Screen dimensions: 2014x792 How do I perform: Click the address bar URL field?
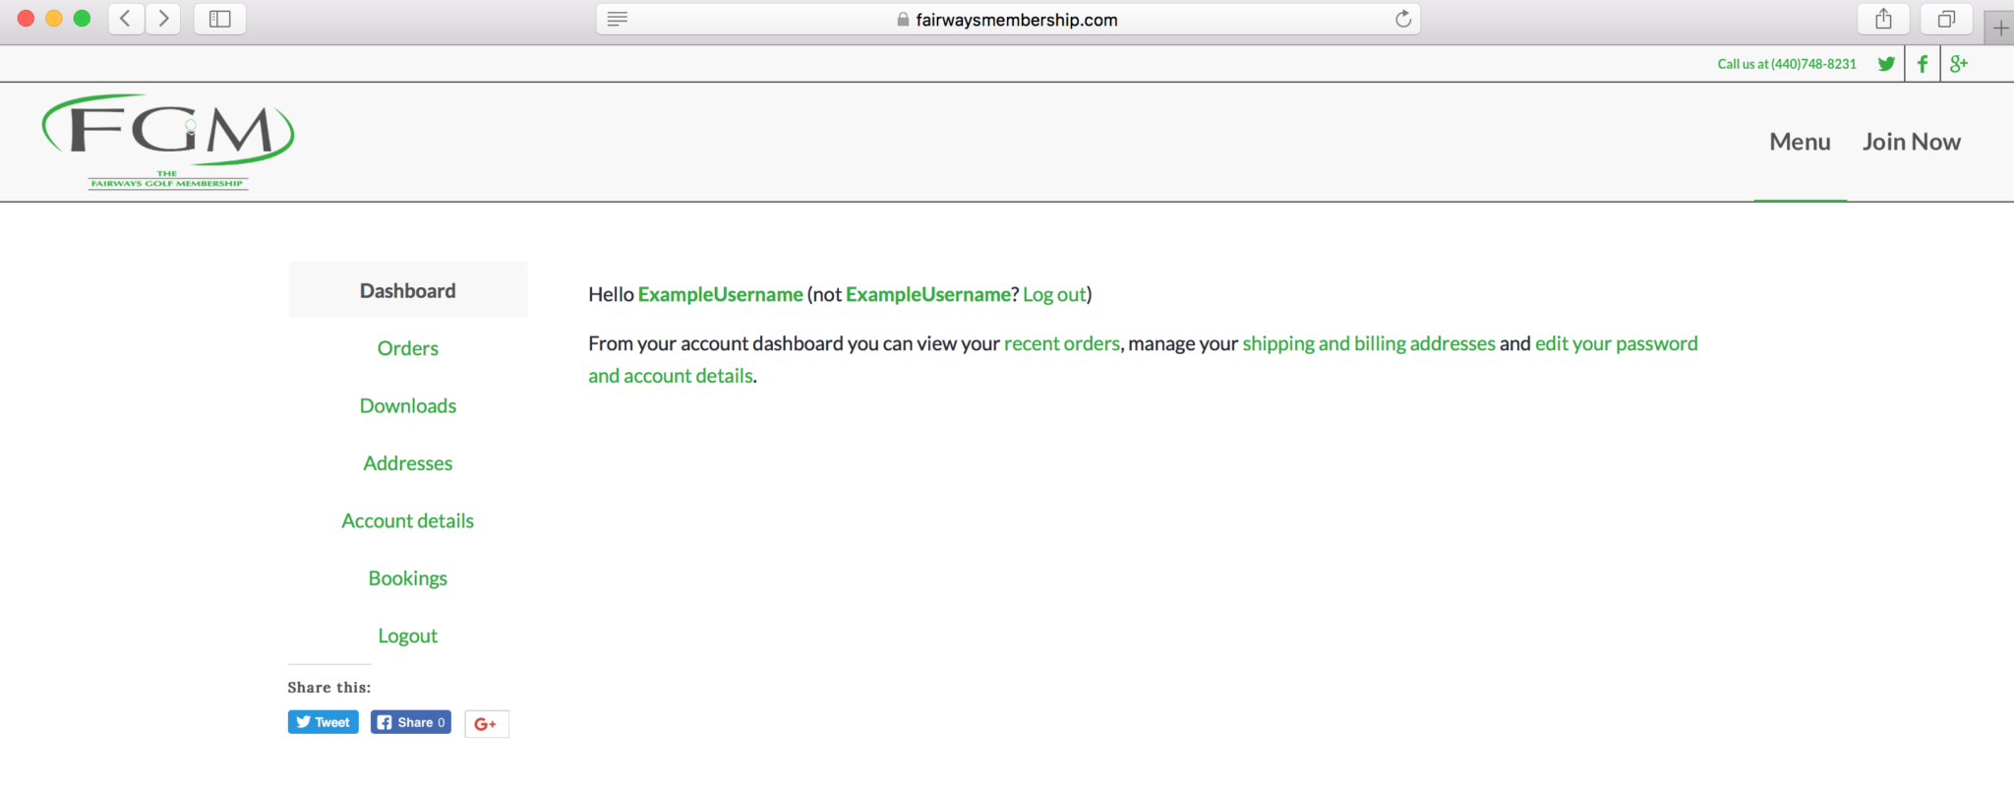(1016, 20)
